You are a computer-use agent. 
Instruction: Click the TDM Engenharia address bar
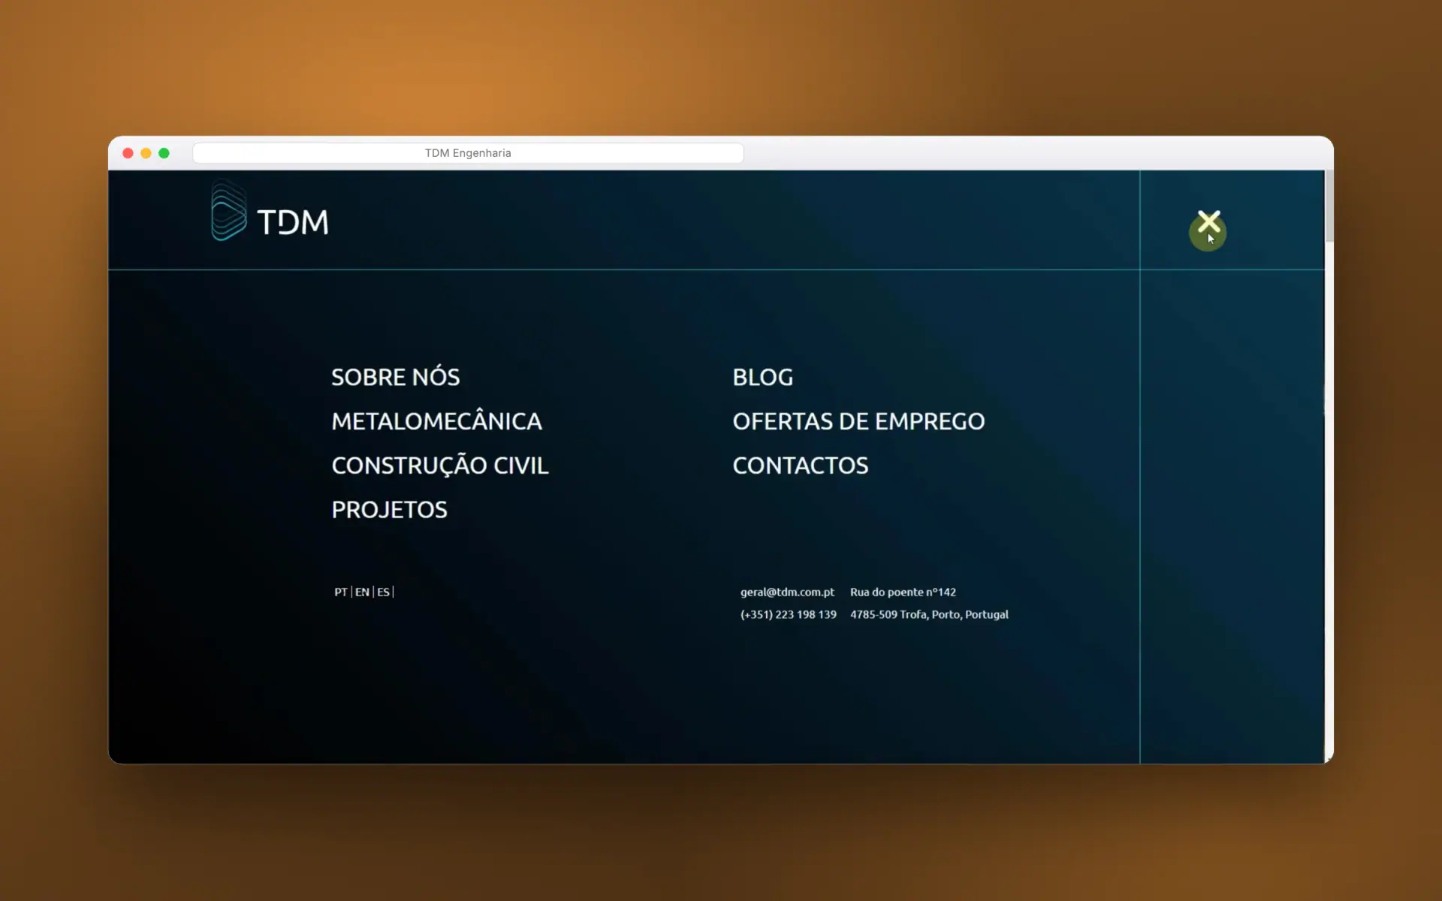pyautogui.click(x=468, y=153)
